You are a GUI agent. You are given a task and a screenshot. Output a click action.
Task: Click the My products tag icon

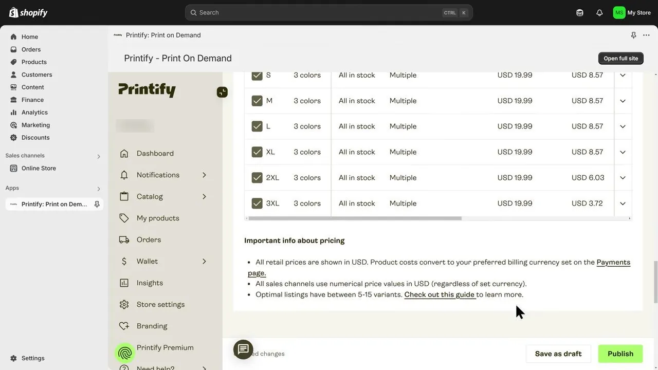coord(124,218)
